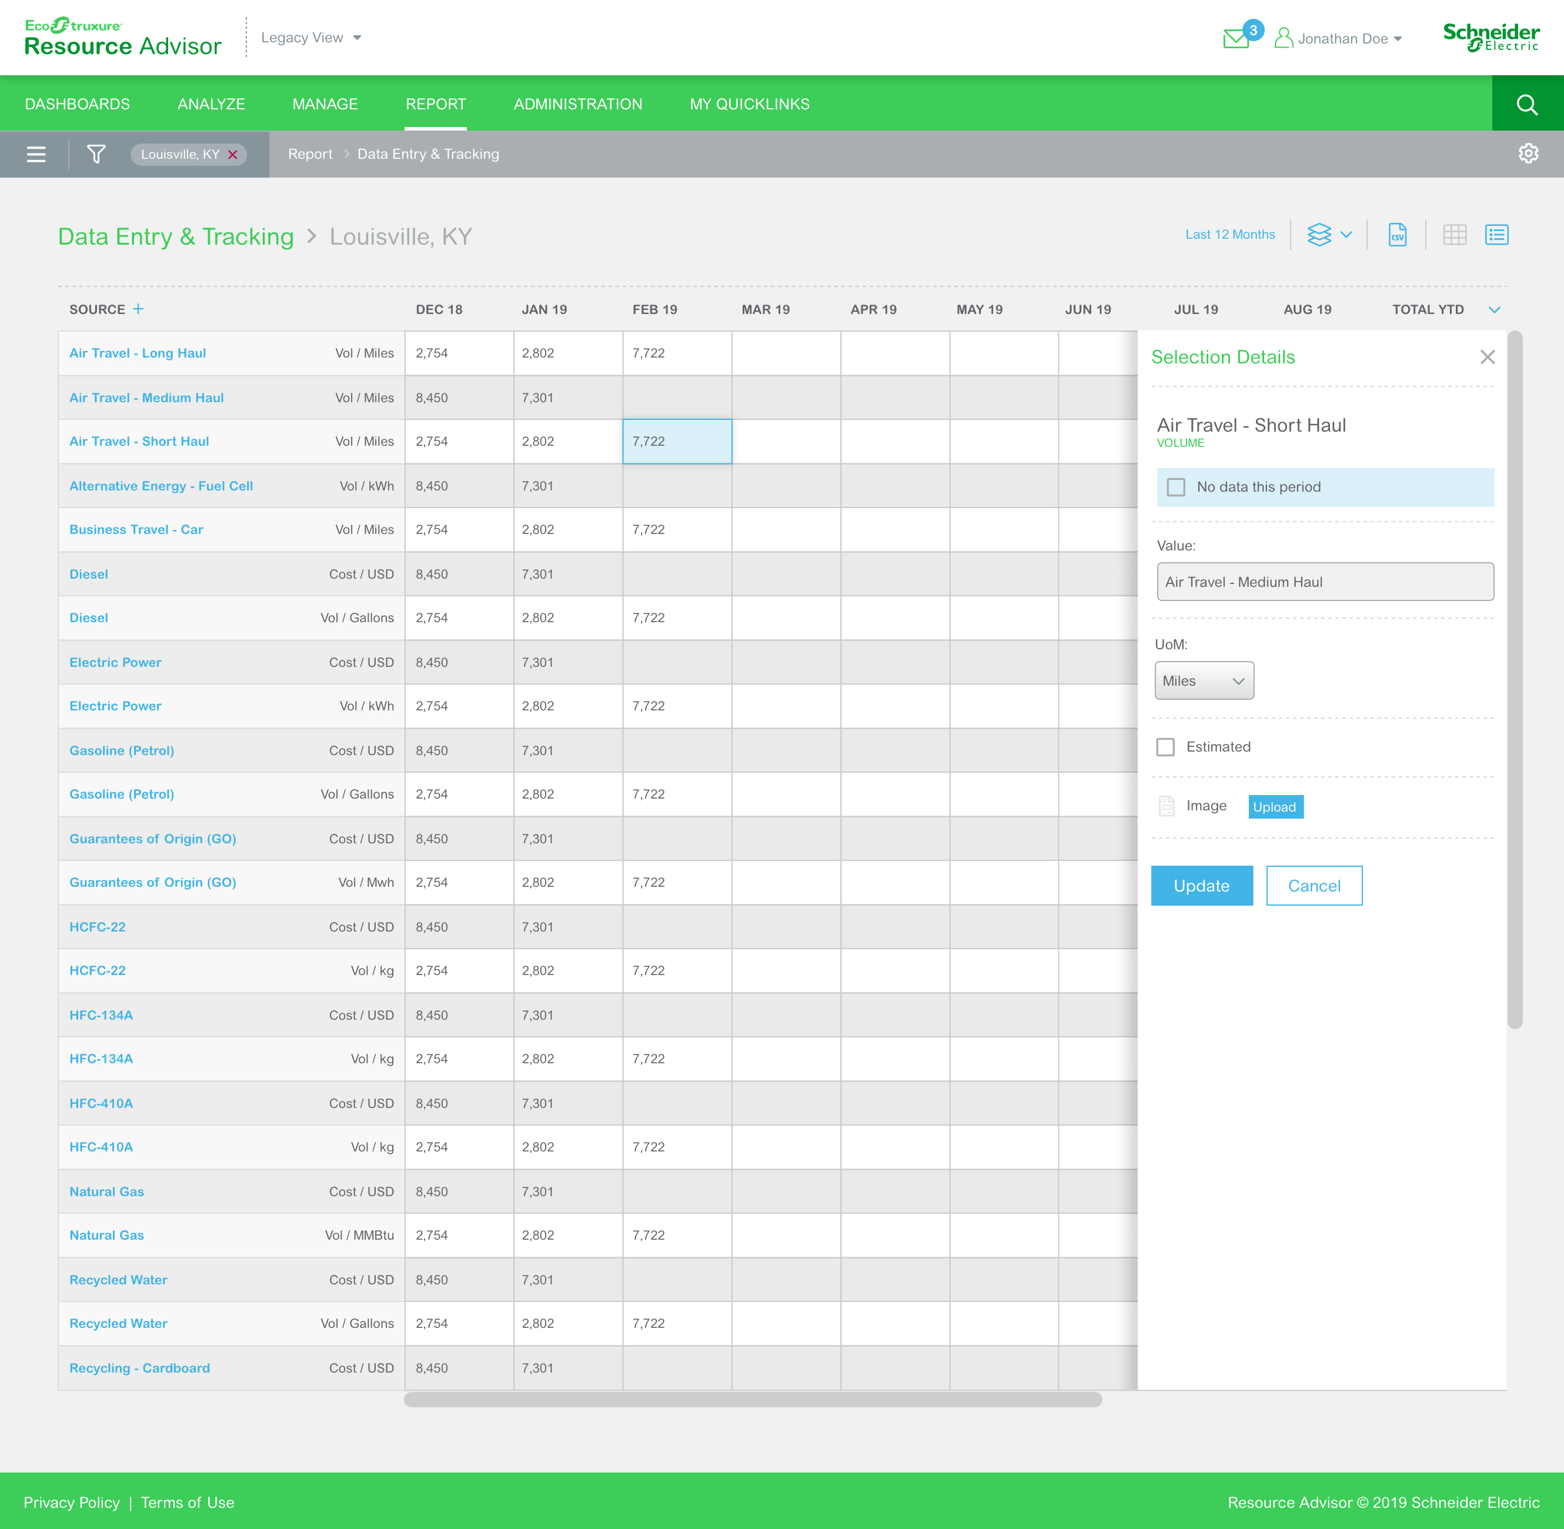
Task: Click the filter funnel icon
Action: click(x=96, y=154)
